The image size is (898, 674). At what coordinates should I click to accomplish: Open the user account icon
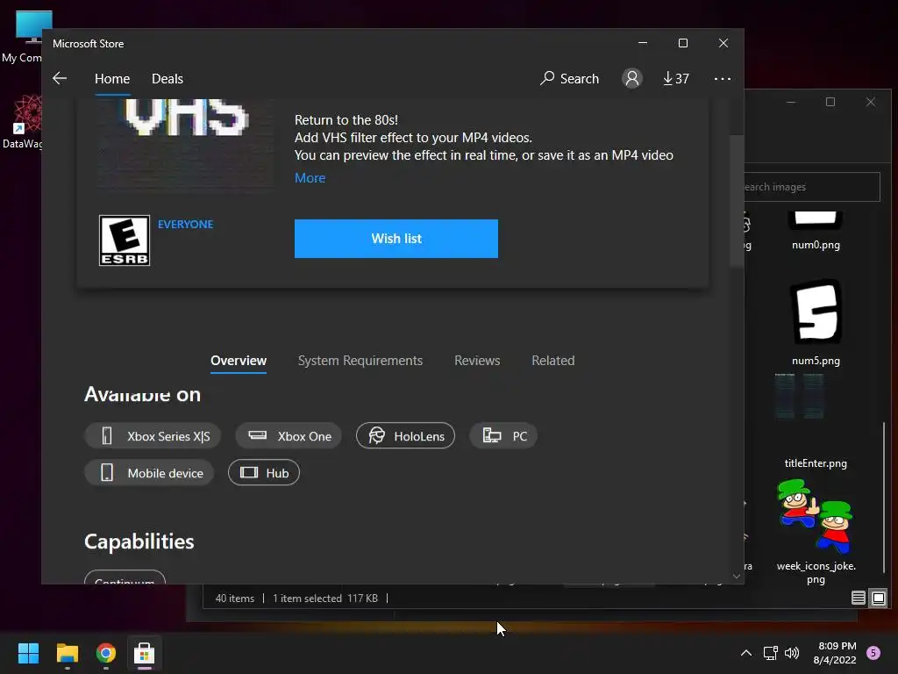[x=631, y=78]
